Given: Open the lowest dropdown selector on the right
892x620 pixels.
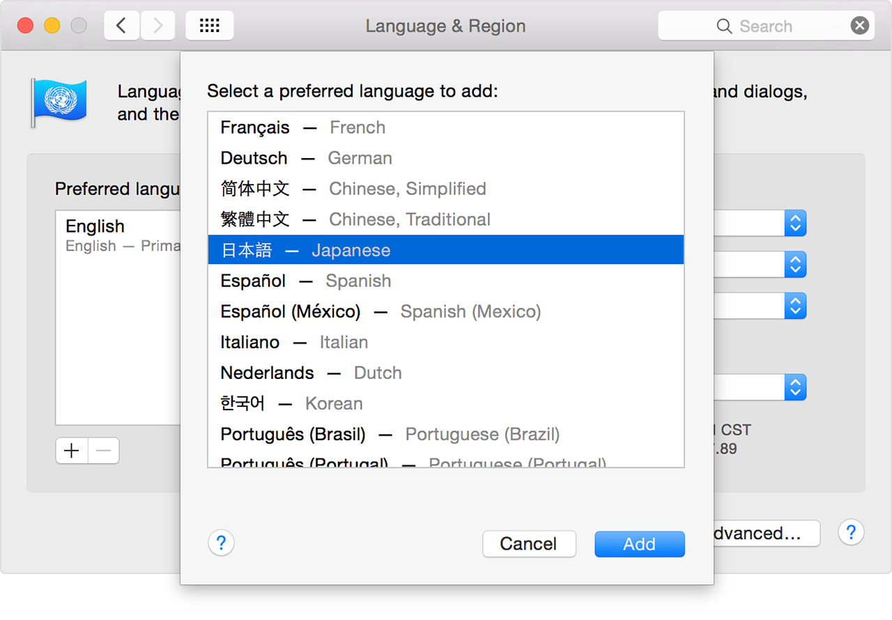Looking at the screenshot, I should pos(795,387).
